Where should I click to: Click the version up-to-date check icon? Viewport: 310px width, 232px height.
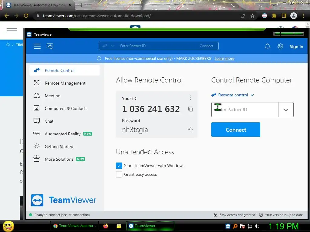[261, 215]
